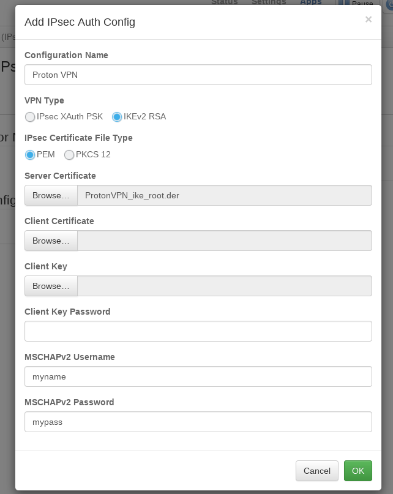Click the ProtonVPN_ike_root.der file name field

point(224,195)
